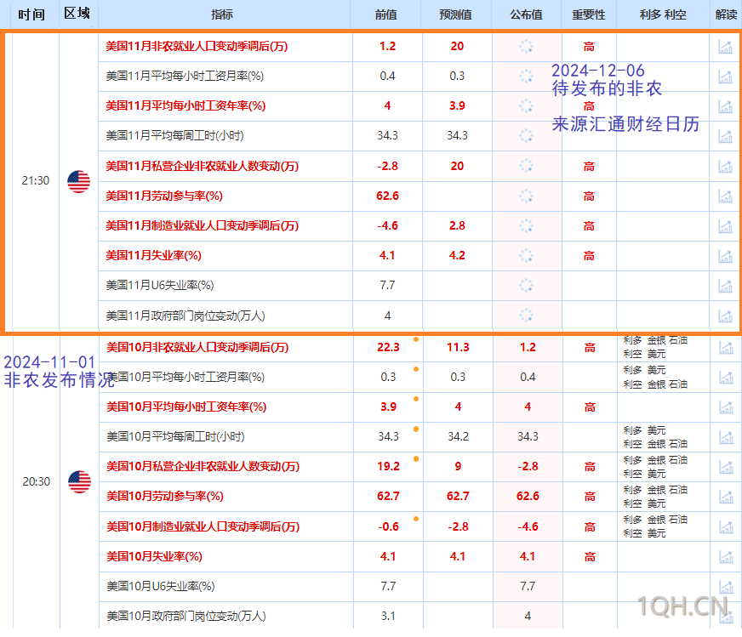
Task: Open chart icon for 美国11月劳动参与率
Action: 725,196
